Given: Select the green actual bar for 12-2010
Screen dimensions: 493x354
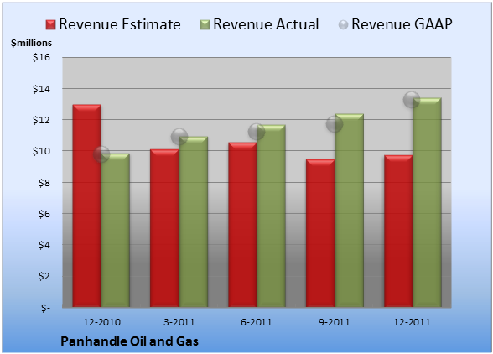Looking at the screenshot, I should click(116, 231).
